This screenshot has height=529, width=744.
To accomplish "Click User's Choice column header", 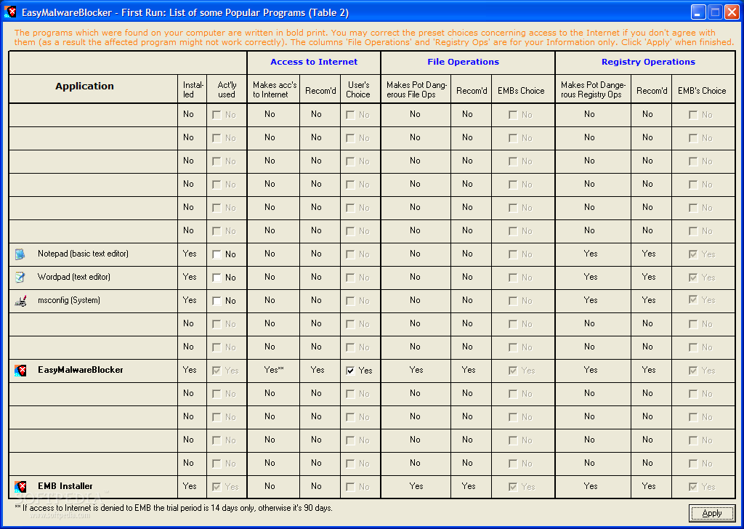I will tap(358, 89).
